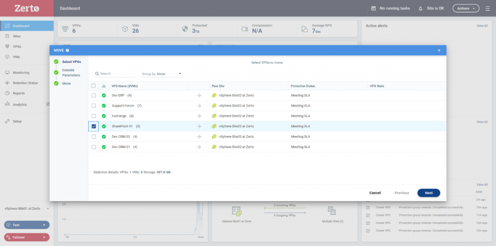Open the Group by dropdown
This screenshot has height=246, width=496.
coord(162,74)
